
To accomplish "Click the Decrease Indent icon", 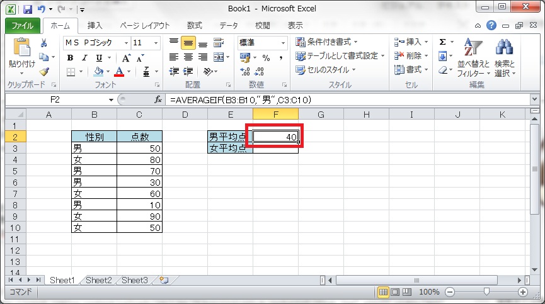I will [x=174, y=72].
